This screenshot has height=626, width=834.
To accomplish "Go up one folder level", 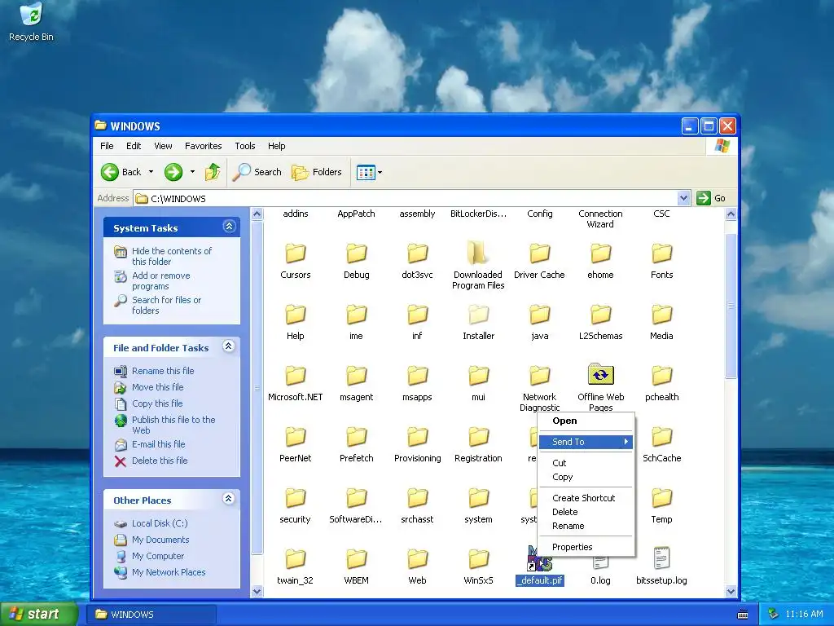I will point(213,172).
